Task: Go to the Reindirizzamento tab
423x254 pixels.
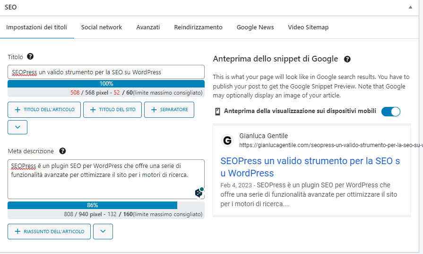Action: [x=199, y=27]
